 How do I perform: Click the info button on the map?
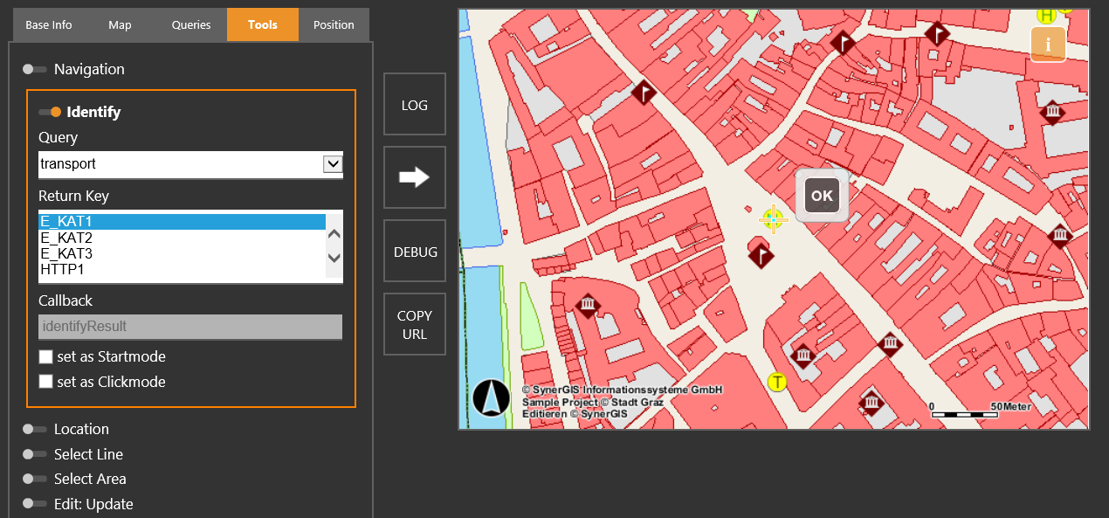(x=1048, y=44)
